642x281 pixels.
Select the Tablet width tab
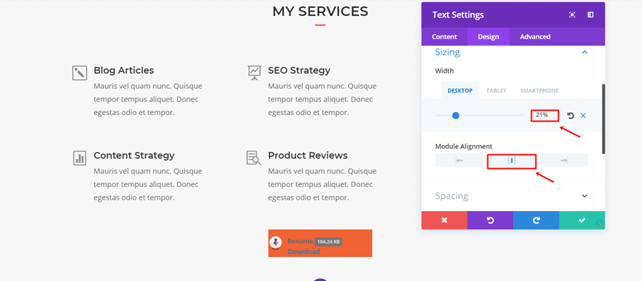pos(496,91)
